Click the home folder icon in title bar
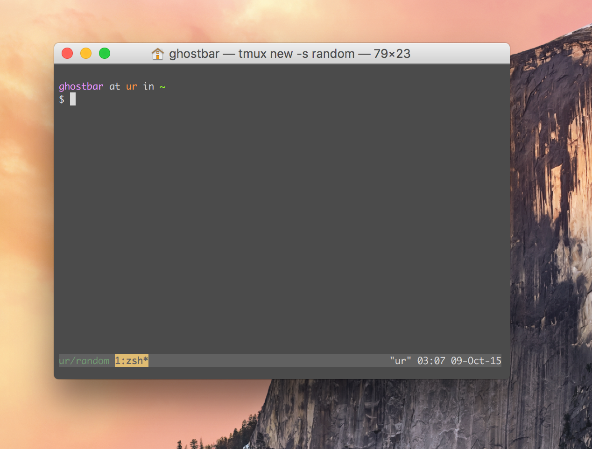The width and height of the screenshot is (592, 449). point(158,54)
